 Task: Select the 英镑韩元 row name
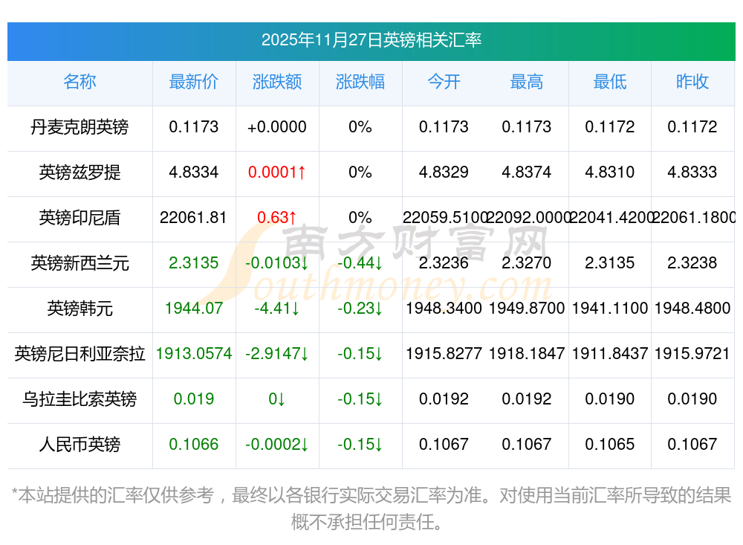point(80,309)
